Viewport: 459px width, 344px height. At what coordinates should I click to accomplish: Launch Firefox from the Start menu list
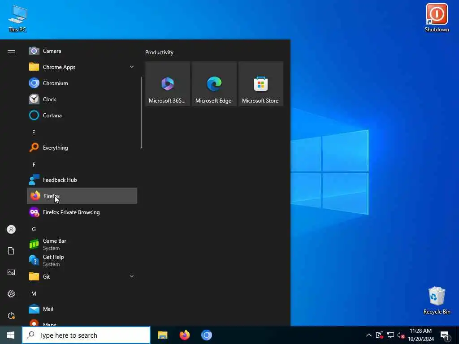tap(82, 196)
